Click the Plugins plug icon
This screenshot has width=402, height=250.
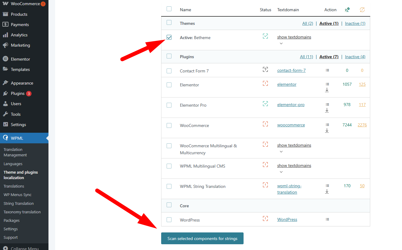click(x=5, y=93)
